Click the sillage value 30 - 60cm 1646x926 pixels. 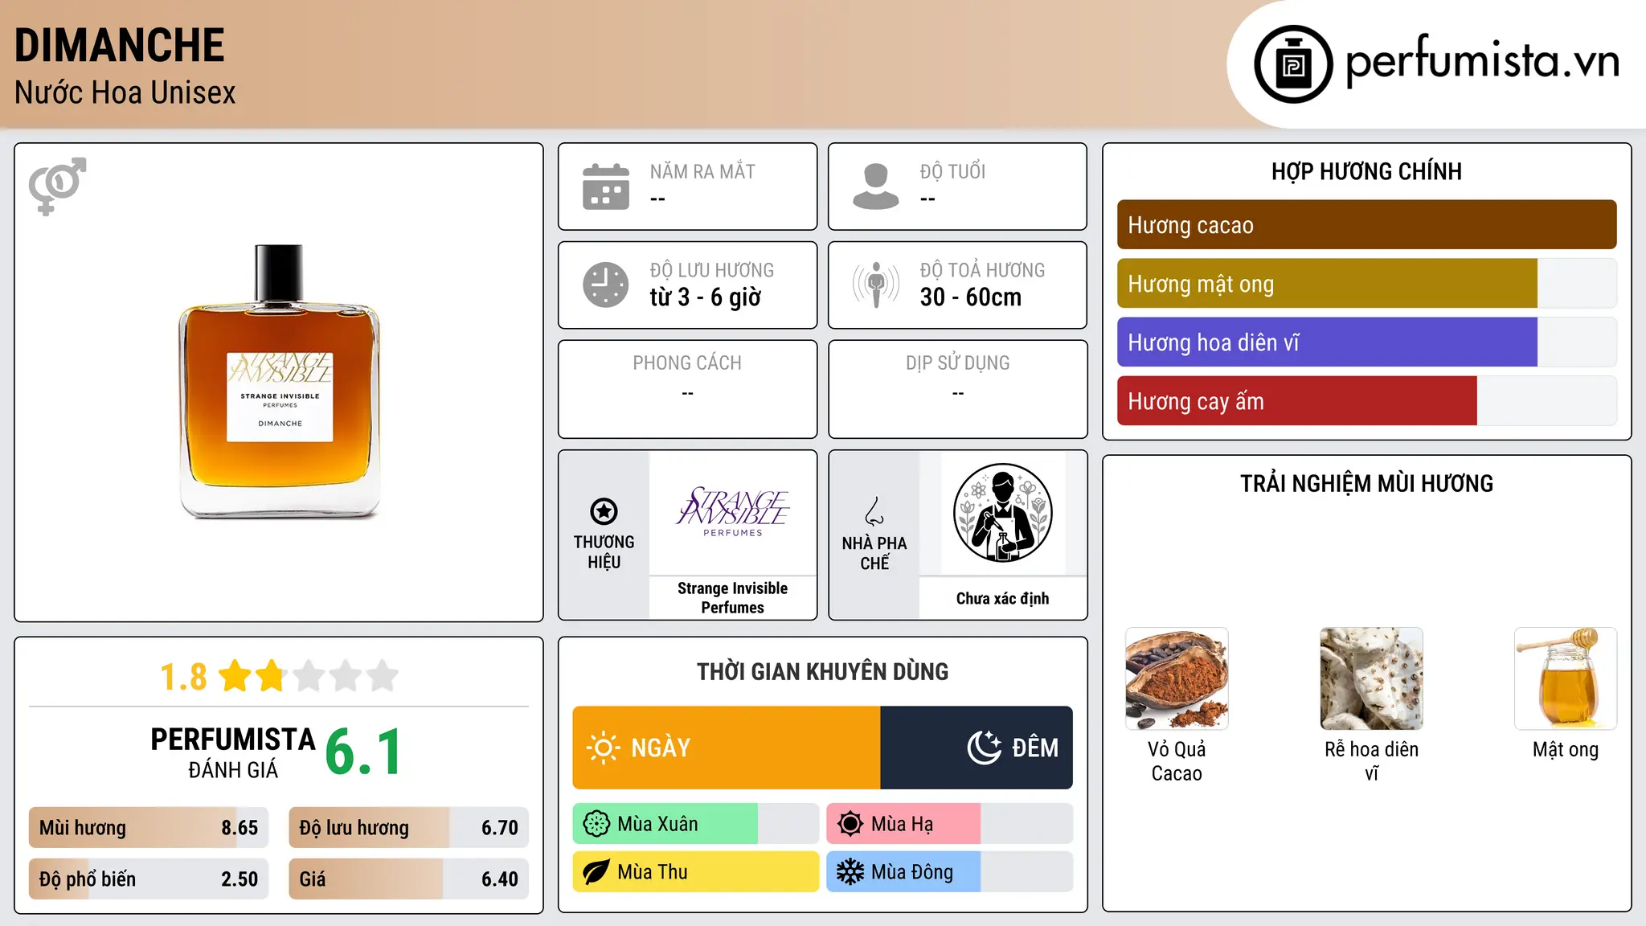971,297
